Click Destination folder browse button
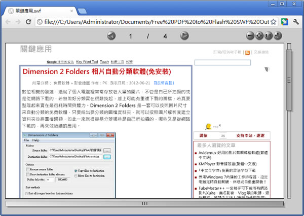Image resolution: width=304 pixels, height=216 pixels. (x=107, y=157)
